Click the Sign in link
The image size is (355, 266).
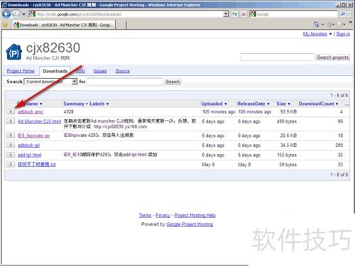[x=343, y=34]
